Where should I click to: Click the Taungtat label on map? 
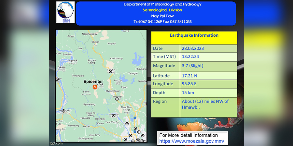tap(133, 74)
